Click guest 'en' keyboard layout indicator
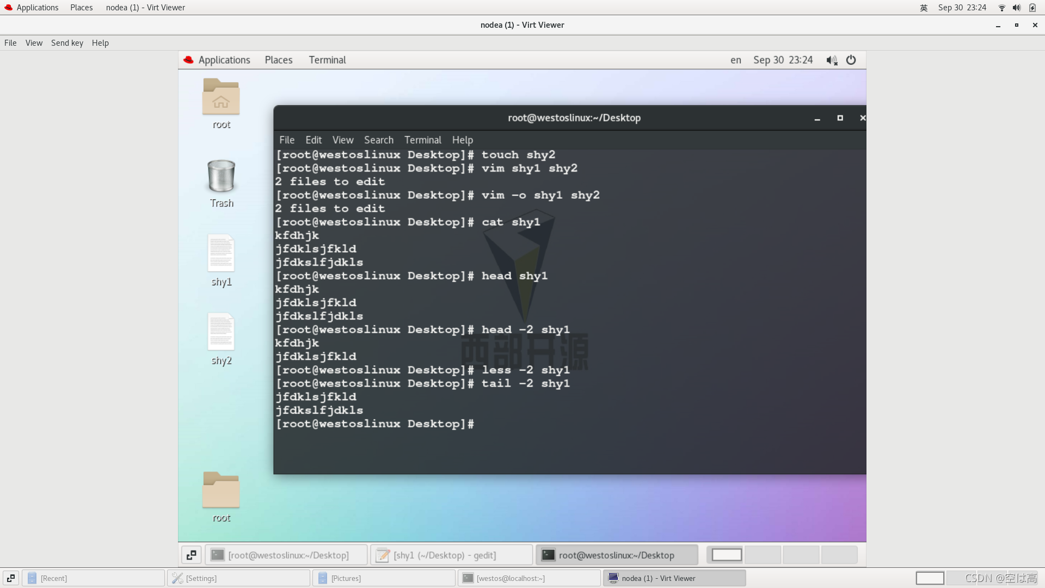Screen dimensions: 1045x588 click(x=736, y=60)
